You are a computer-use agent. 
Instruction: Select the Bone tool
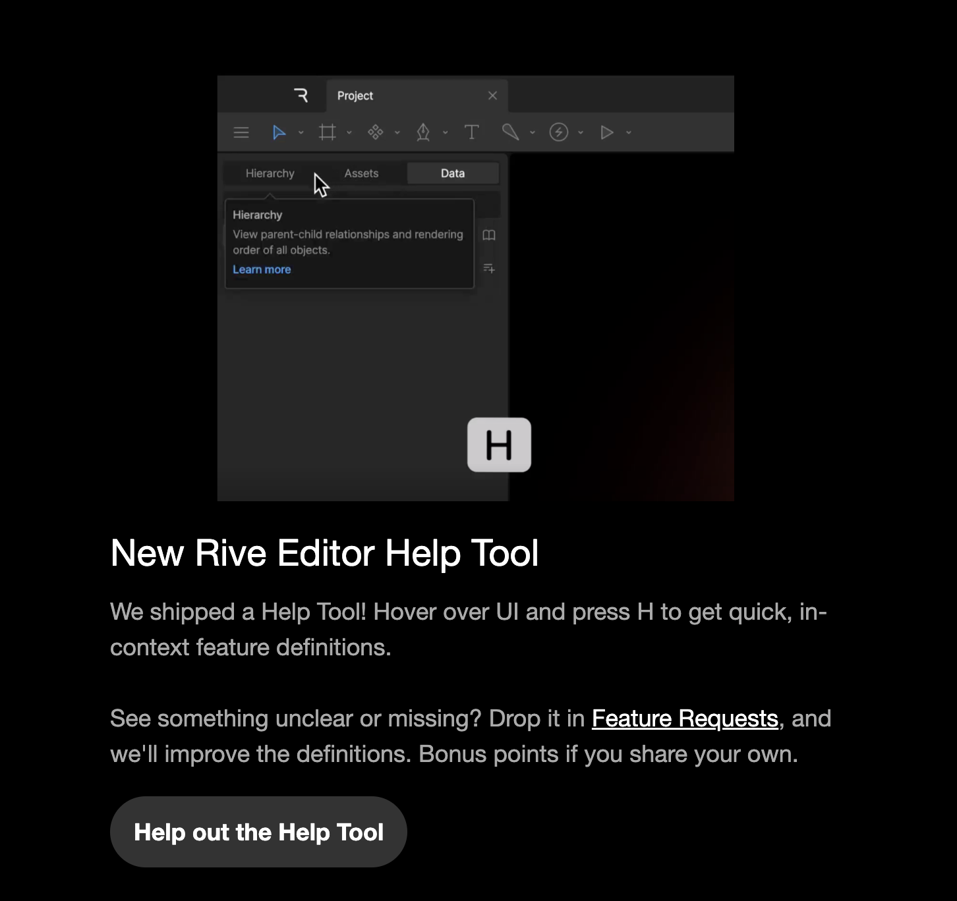coord(510,132)
